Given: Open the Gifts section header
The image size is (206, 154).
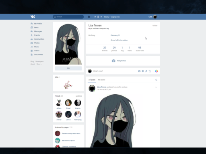Looking at the screenshot, I should pos(58,77).
